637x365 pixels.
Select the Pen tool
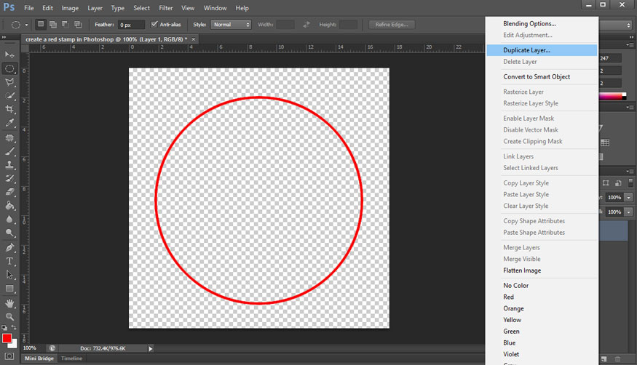(x=10, y=247)
